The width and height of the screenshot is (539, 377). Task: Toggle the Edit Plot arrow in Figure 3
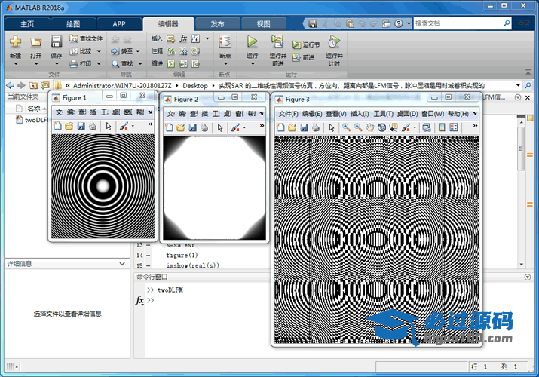(x=330, y=127)
